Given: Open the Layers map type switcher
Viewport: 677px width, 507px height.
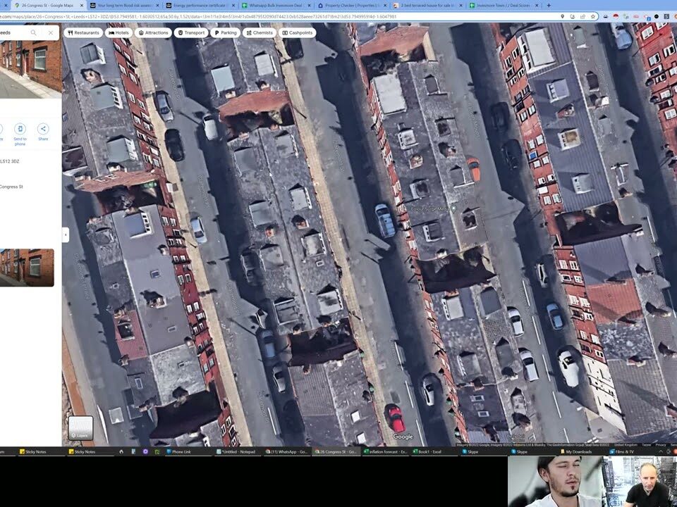Looking at the screenshot, I should coord(80,428).
